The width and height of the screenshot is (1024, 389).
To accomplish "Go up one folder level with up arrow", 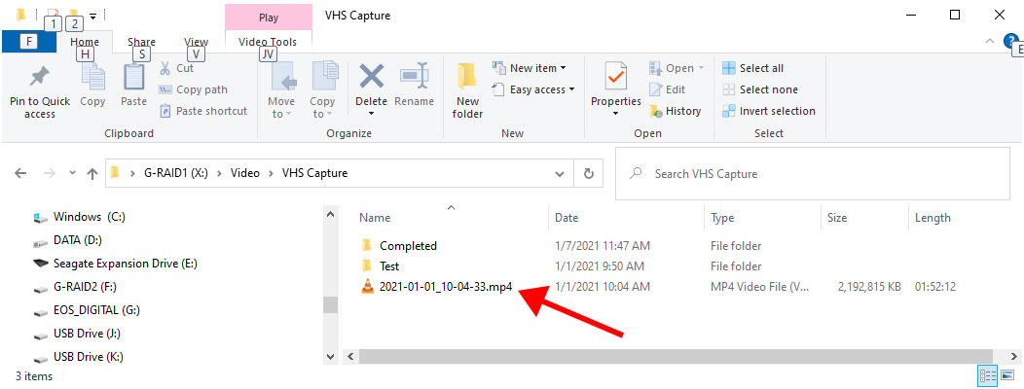I will [x=92, y=174].
